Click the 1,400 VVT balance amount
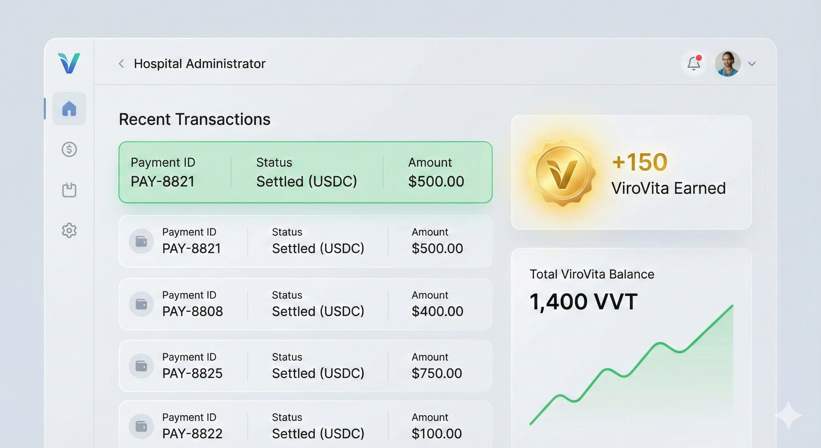 pos(583,301)
